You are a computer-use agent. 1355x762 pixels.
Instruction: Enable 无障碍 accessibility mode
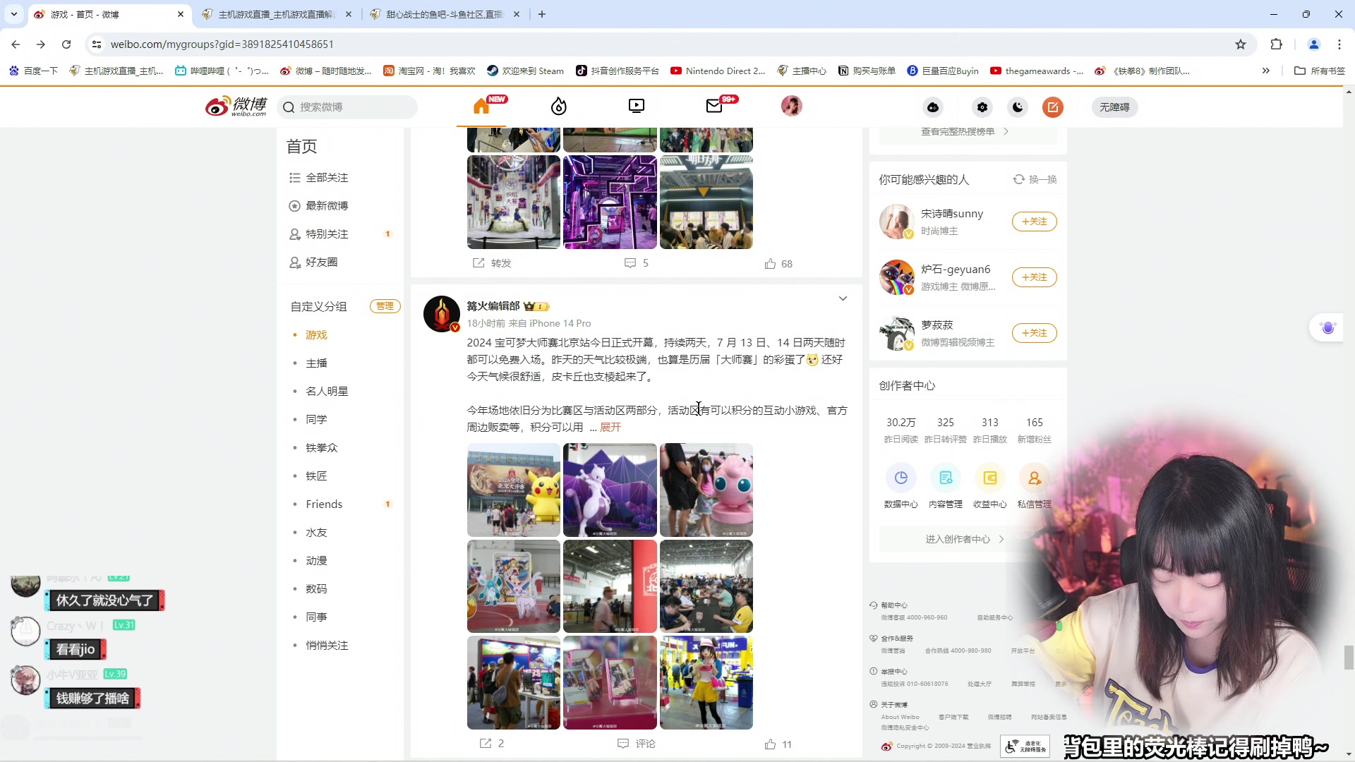pyautogui.click(x=1114, y=107)
